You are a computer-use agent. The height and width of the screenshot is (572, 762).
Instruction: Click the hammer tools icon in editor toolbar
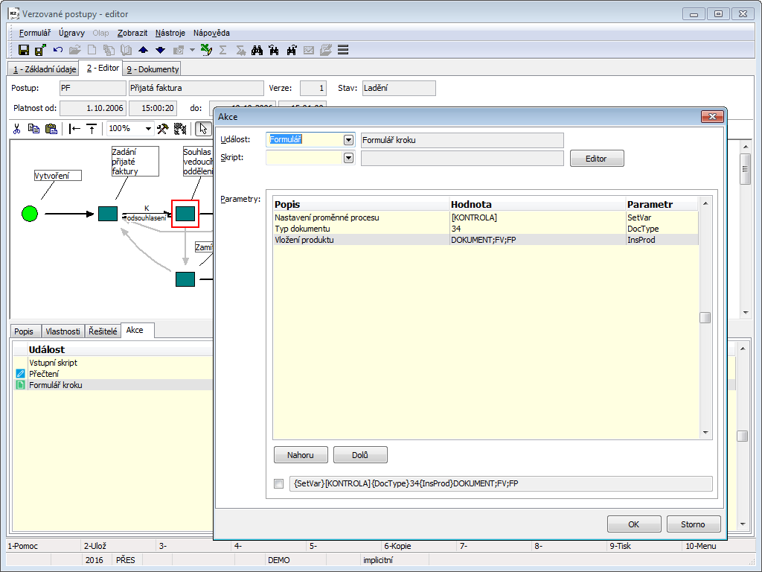point(163,128)
